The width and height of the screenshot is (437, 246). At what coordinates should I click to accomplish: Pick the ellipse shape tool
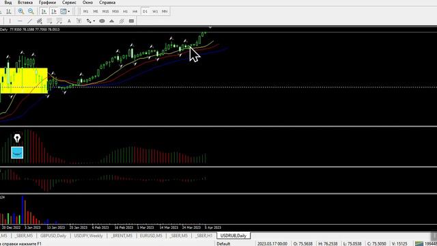point(102,21)
